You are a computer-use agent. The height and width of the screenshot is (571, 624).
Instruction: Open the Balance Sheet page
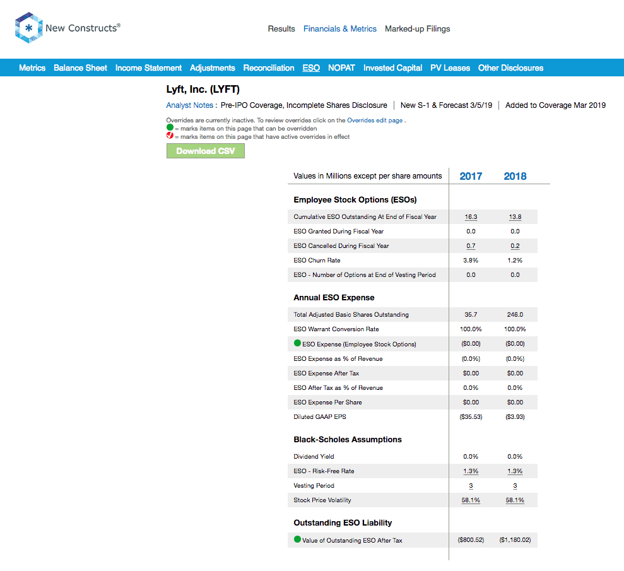pyautogui.click(x=80, y=68)
